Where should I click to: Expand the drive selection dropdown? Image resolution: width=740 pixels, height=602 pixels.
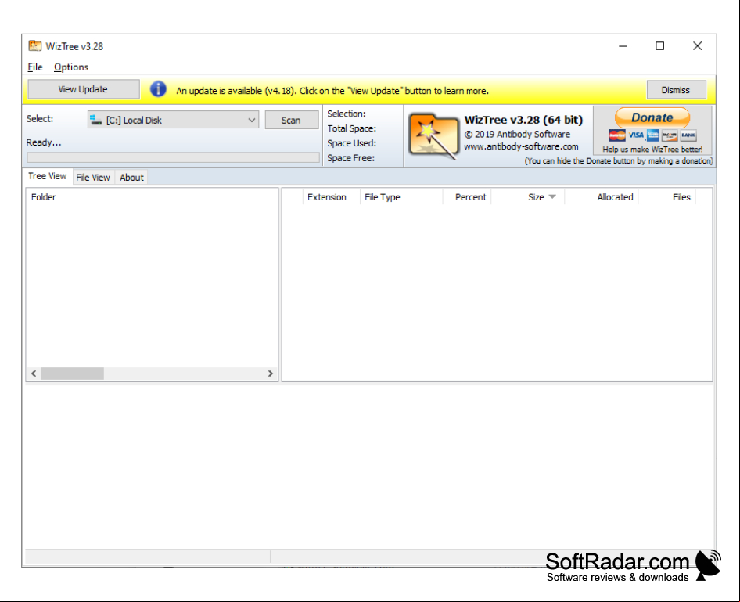252,120
